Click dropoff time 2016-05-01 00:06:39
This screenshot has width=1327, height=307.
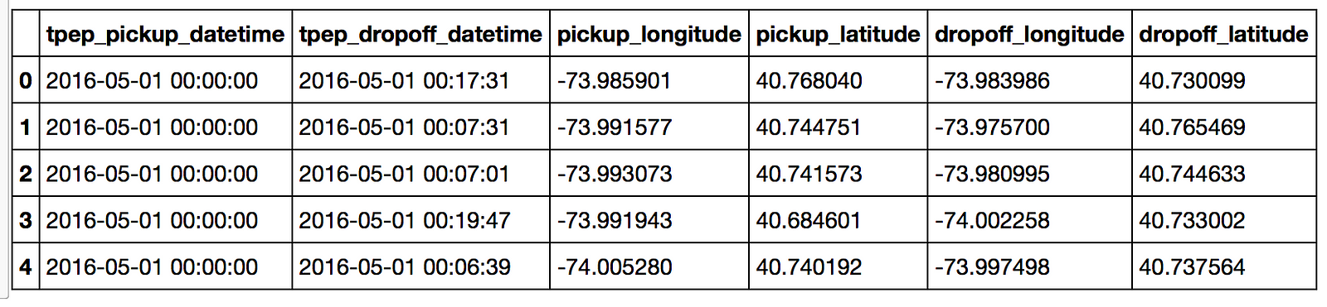pyautogui.click(x=404, y=266)
